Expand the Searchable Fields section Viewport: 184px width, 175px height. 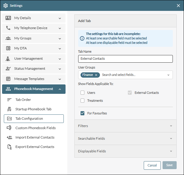(125, 139)
